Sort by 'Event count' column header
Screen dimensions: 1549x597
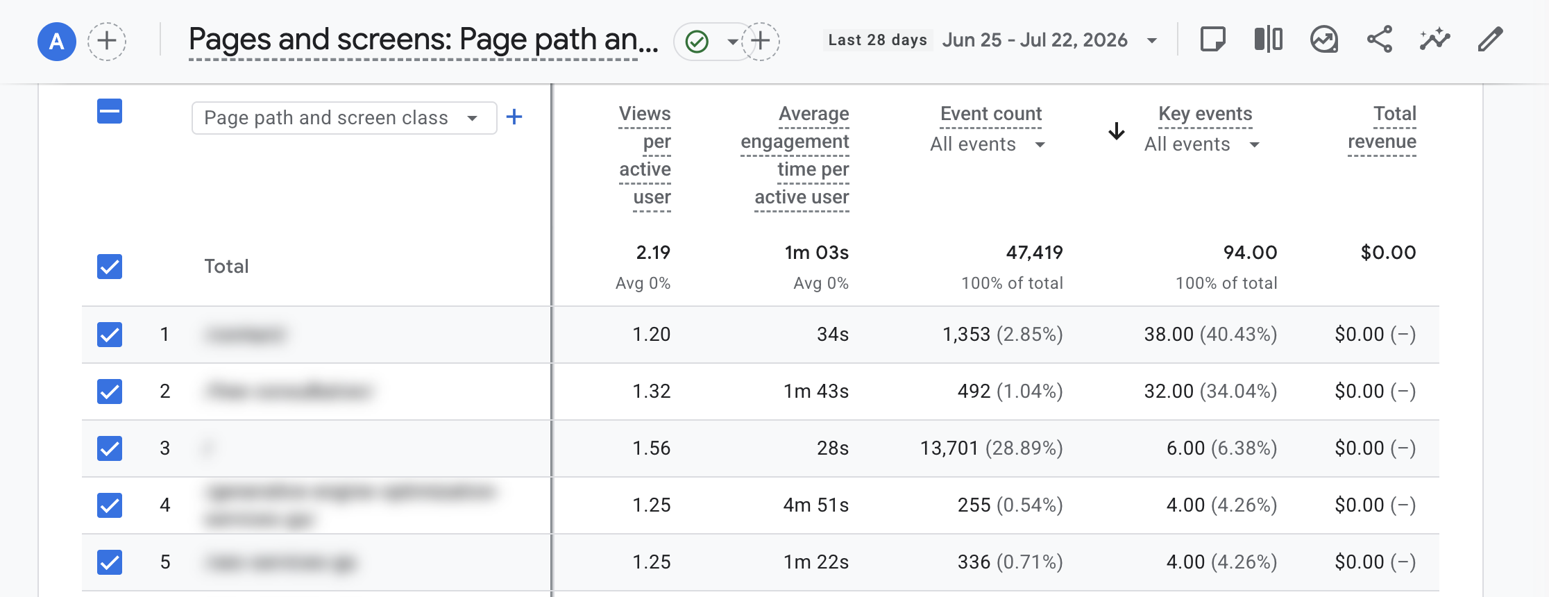[x=991, y=114]
